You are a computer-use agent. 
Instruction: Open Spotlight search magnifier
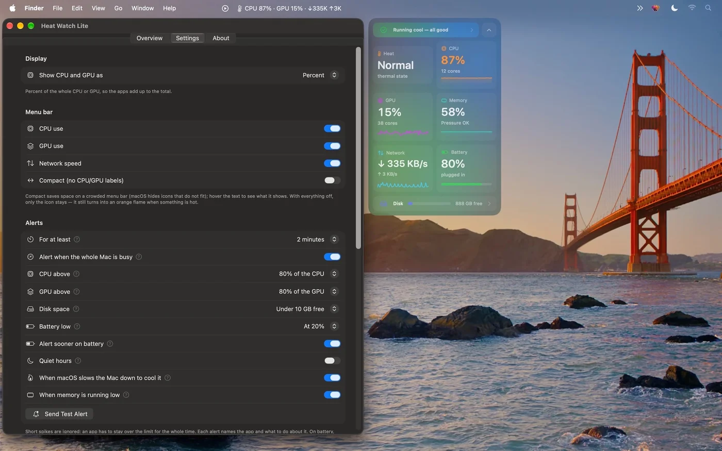(708, 8)
